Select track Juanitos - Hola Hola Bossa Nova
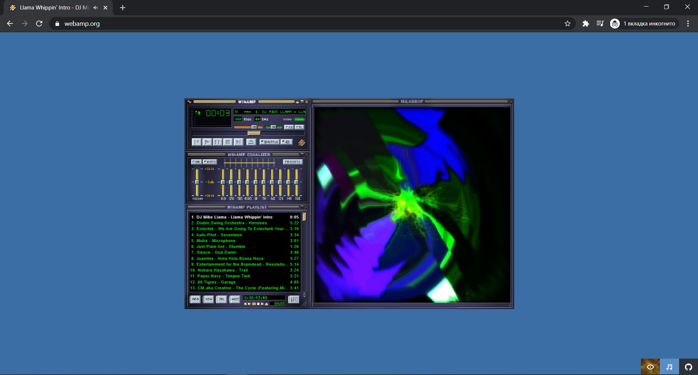The height and width of the screenshot is (375, 698). [245, 259]
